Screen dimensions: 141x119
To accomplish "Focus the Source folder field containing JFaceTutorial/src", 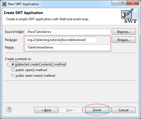I will click(x=68, y=32).
